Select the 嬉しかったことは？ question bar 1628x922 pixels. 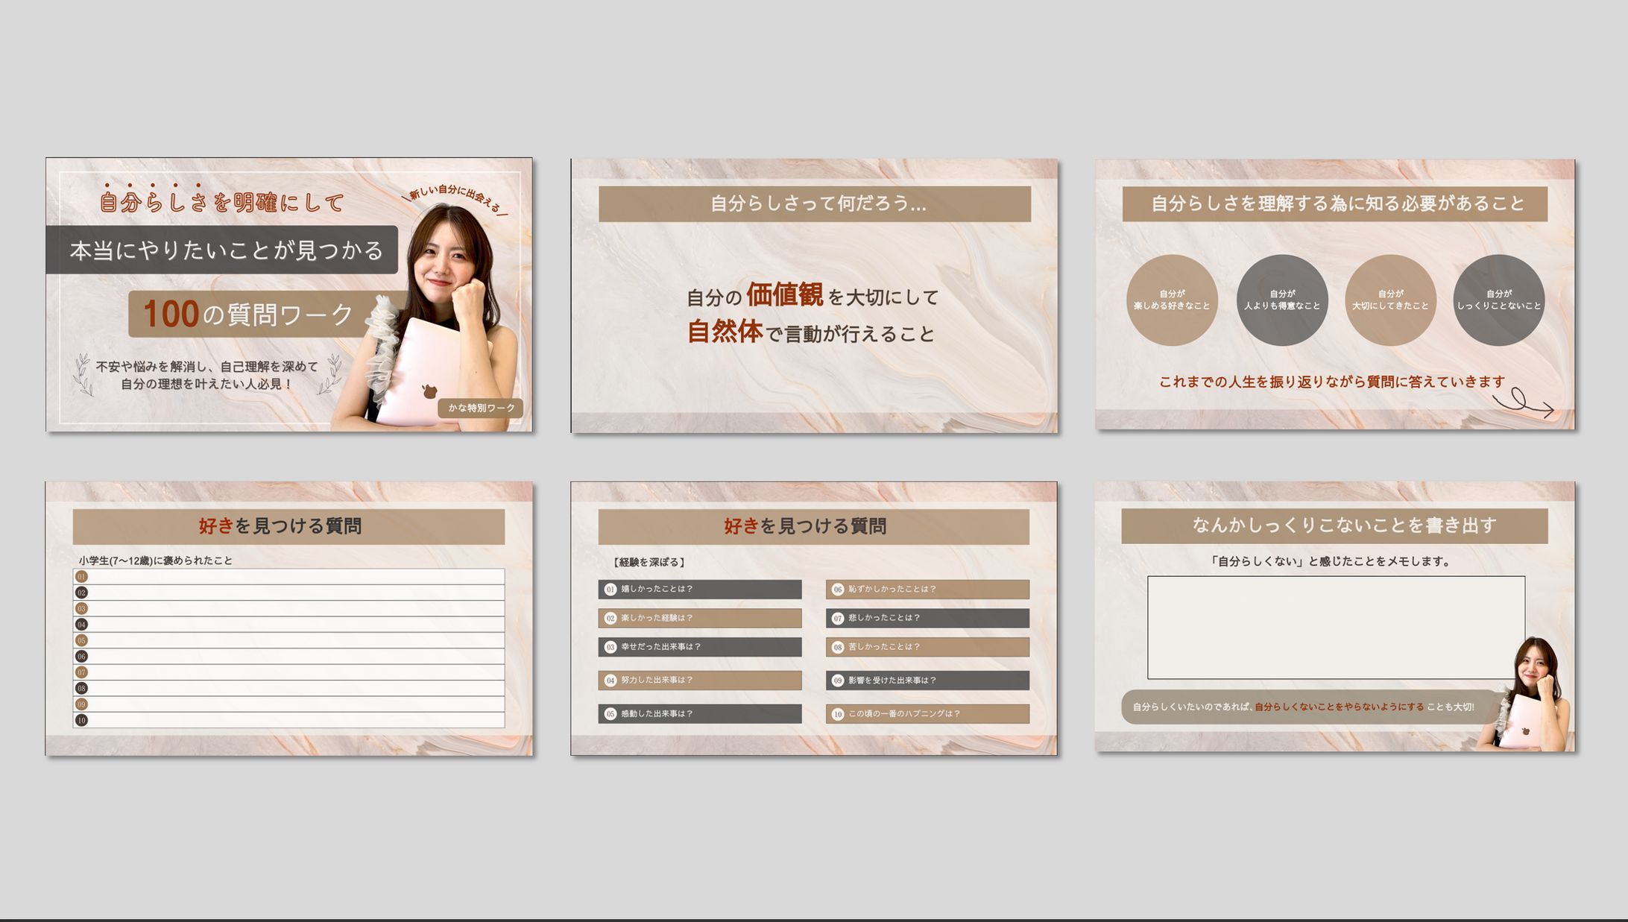tap(699, 589)
